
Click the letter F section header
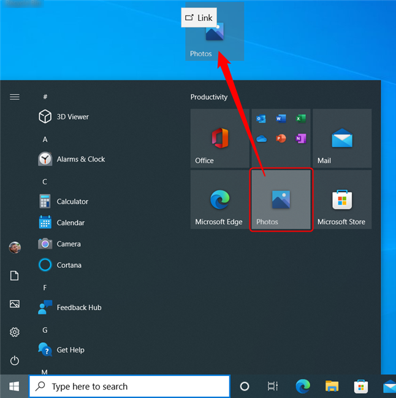45,288
